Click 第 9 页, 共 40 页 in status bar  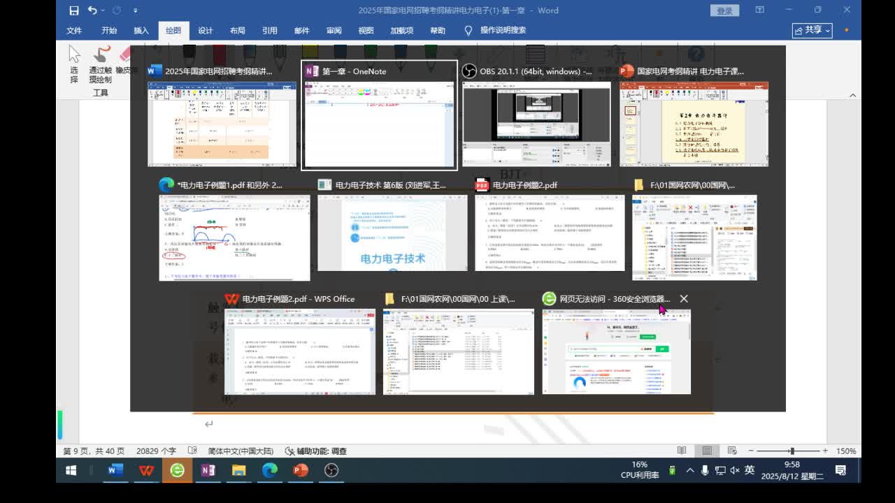[x=94, y=451]
